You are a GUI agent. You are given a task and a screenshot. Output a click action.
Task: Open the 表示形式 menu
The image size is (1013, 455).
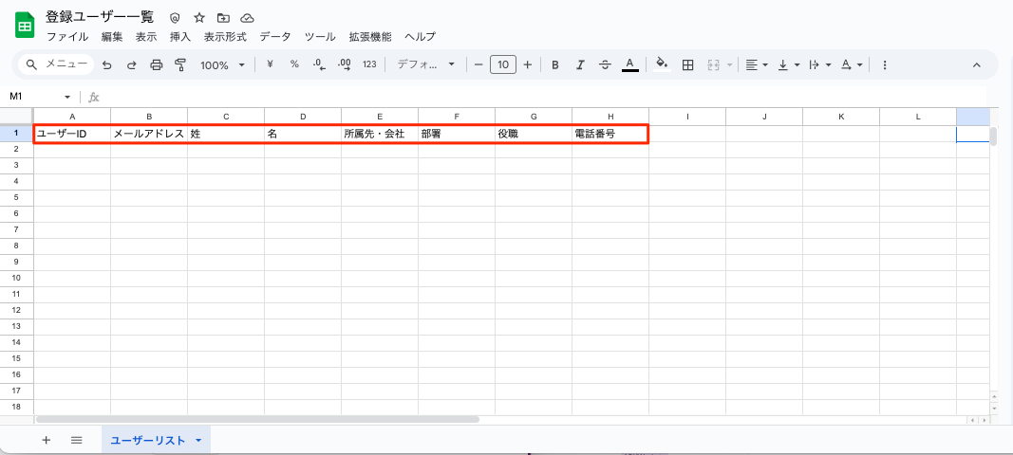click(x=225, y=37)
